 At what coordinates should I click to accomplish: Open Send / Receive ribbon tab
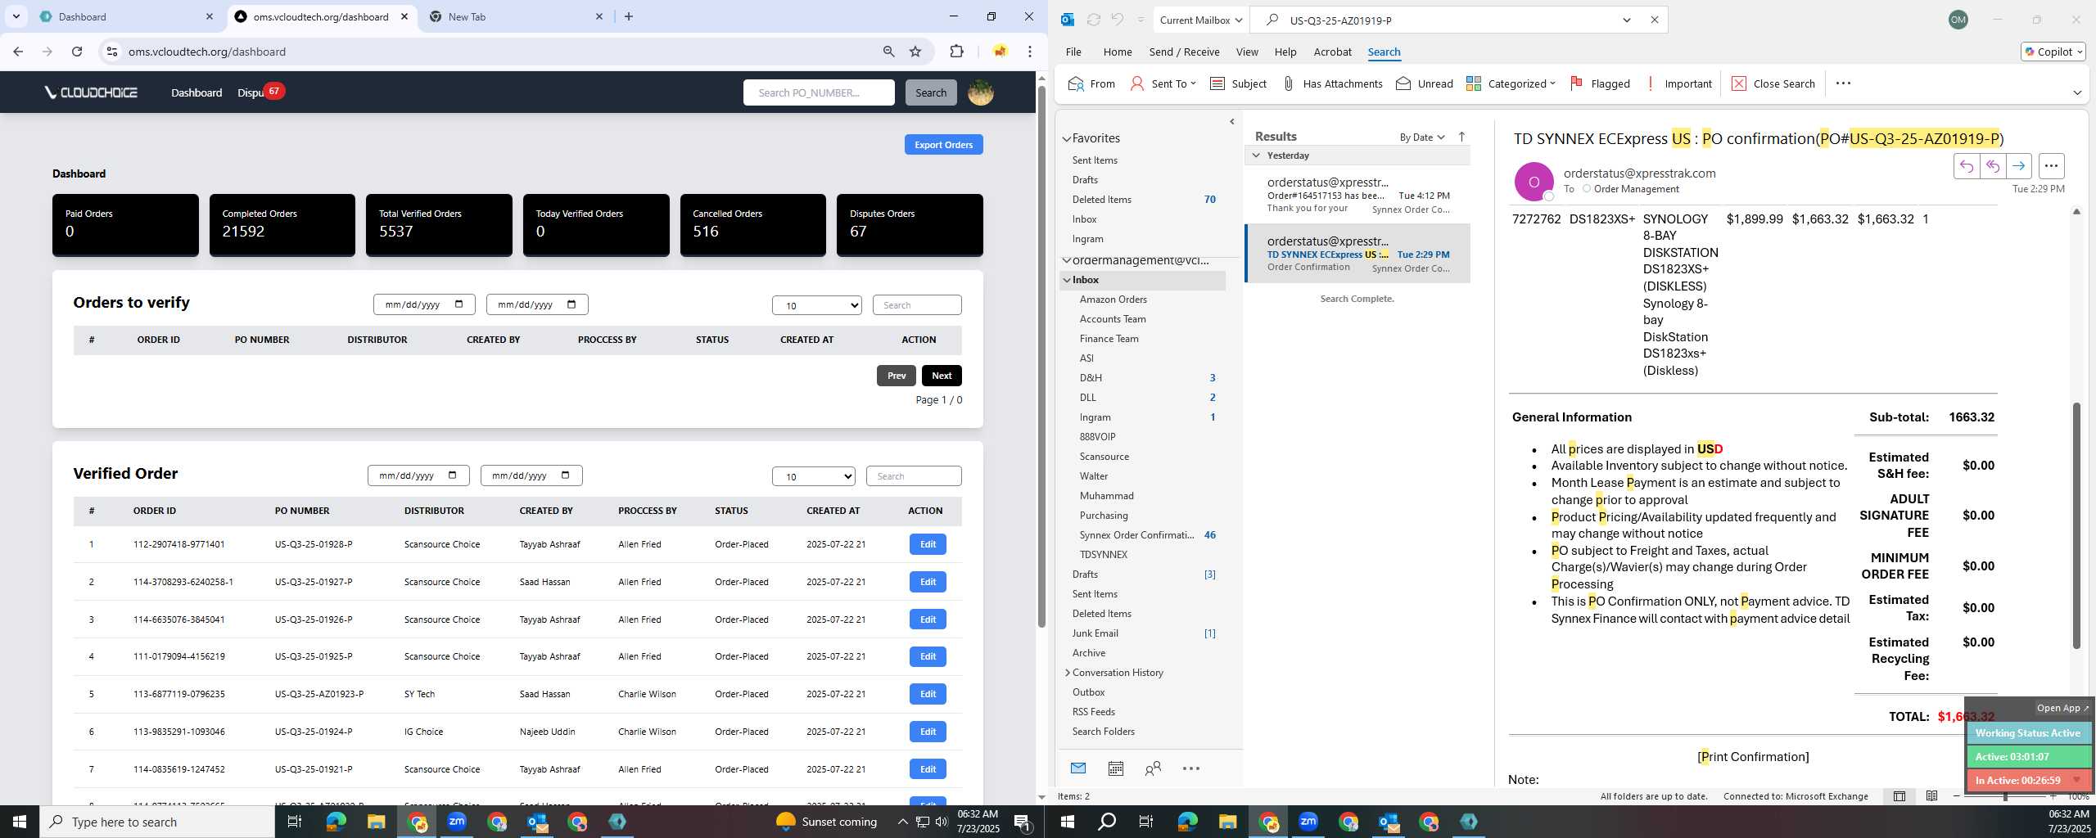click(x=1184, y=52)
